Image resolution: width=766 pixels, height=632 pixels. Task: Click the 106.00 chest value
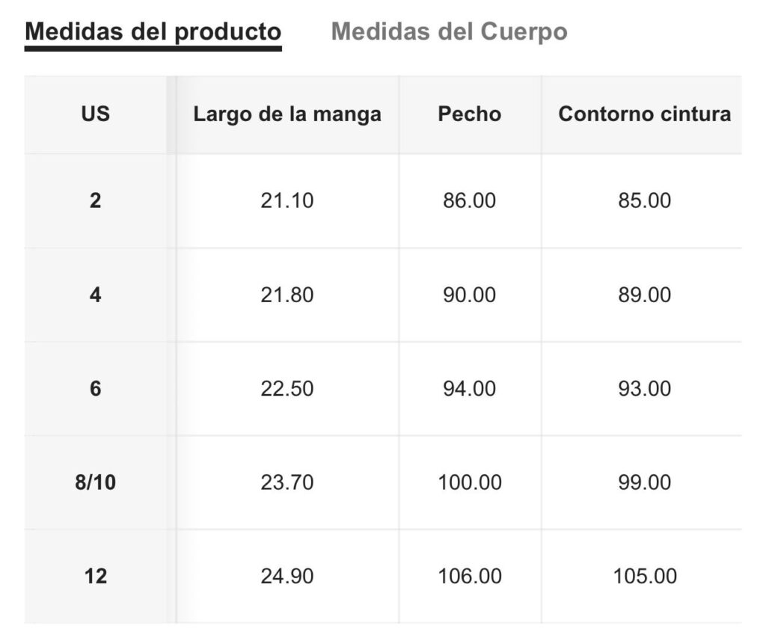pyautogui.click(x=470, y=577)
